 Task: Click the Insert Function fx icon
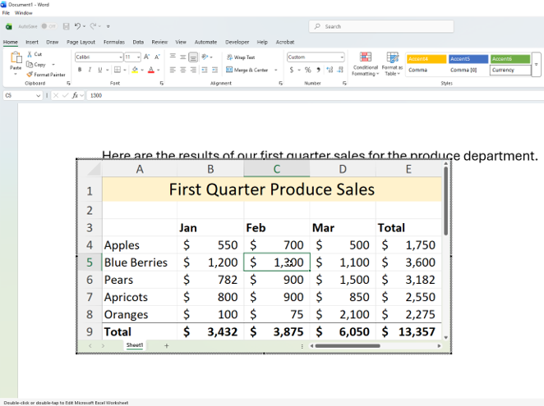(x=75, y=95)
